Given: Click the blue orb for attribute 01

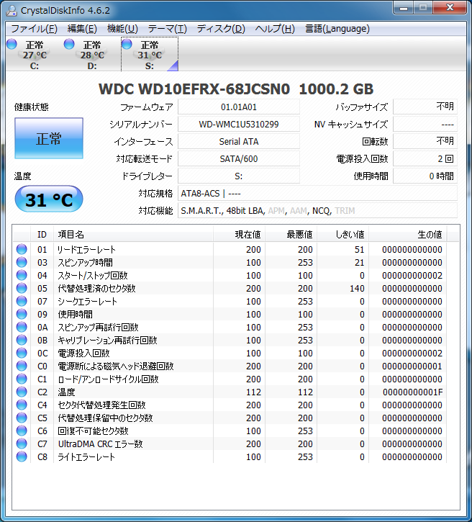Looking at the screenshot, I should coord(22,250).
